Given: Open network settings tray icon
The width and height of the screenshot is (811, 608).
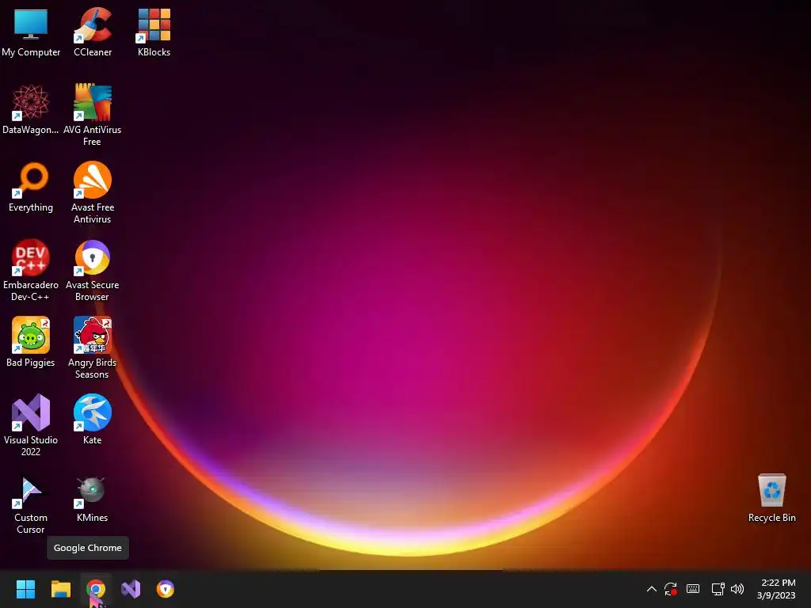Looking at the screenshot, I should click(x=718, y=589).
